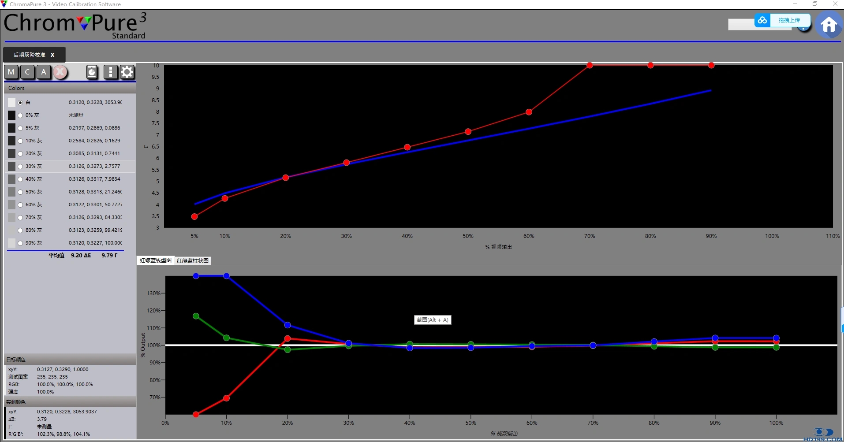The width and height of the screenshot is (844, 442).
Task: Select the 90% 灰 radio button
Action: pyautogui.click(x=20, y=243)
